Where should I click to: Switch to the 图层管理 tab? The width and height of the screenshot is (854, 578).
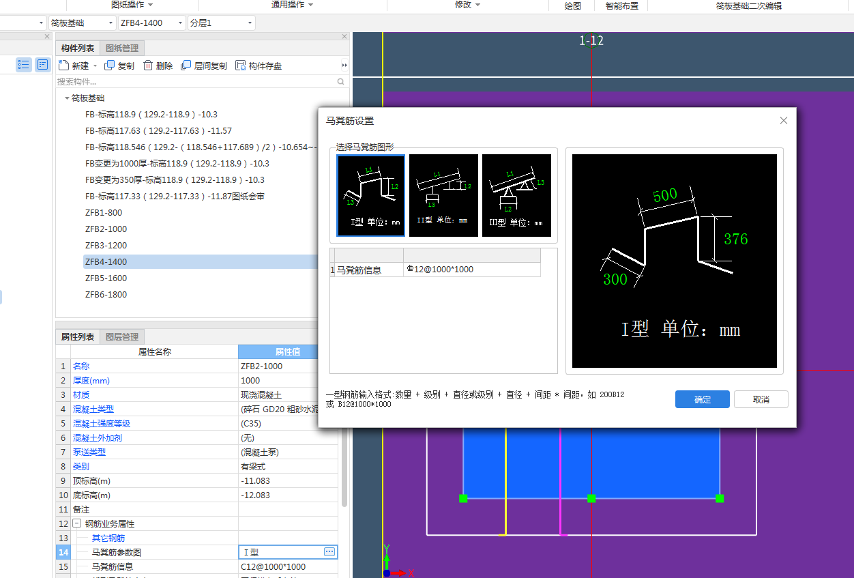click(x=121, y=336)
